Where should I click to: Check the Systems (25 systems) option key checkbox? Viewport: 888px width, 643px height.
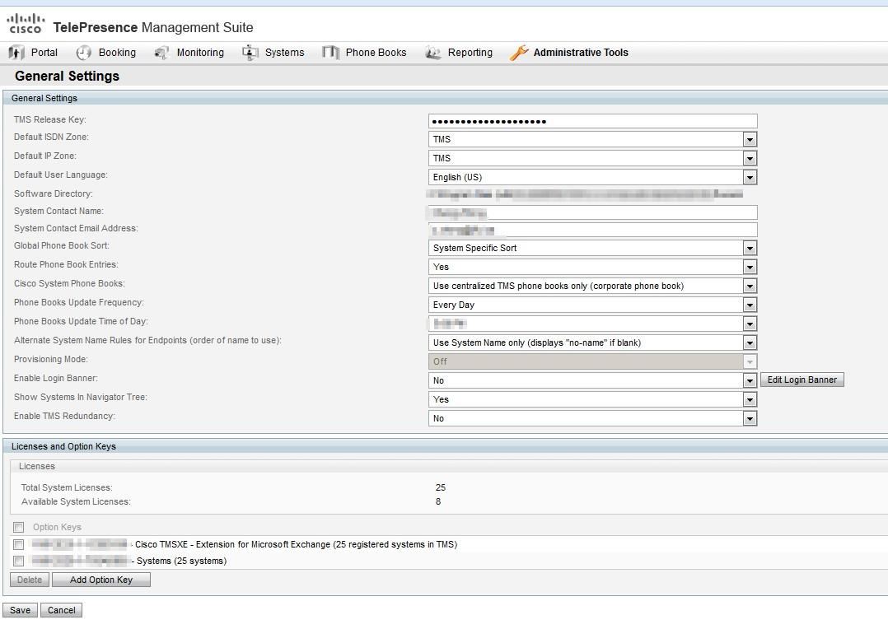pos(19,561)
